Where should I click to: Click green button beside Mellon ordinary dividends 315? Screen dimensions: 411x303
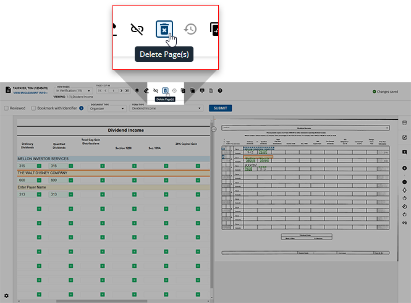[38, 166]
